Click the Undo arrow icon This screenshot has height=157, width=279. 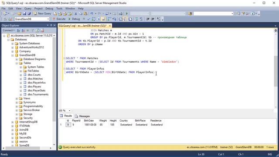tap(92, 14)
